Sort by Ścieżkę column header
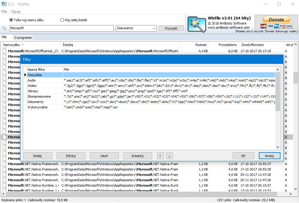 [x=120, y=45]
